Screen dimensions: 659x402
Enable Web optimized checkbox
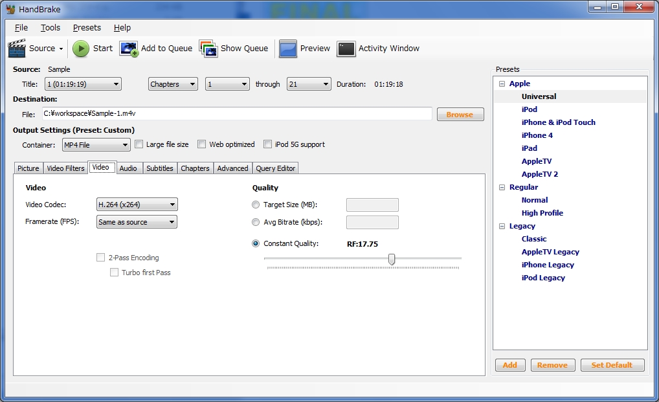(202, 144)
